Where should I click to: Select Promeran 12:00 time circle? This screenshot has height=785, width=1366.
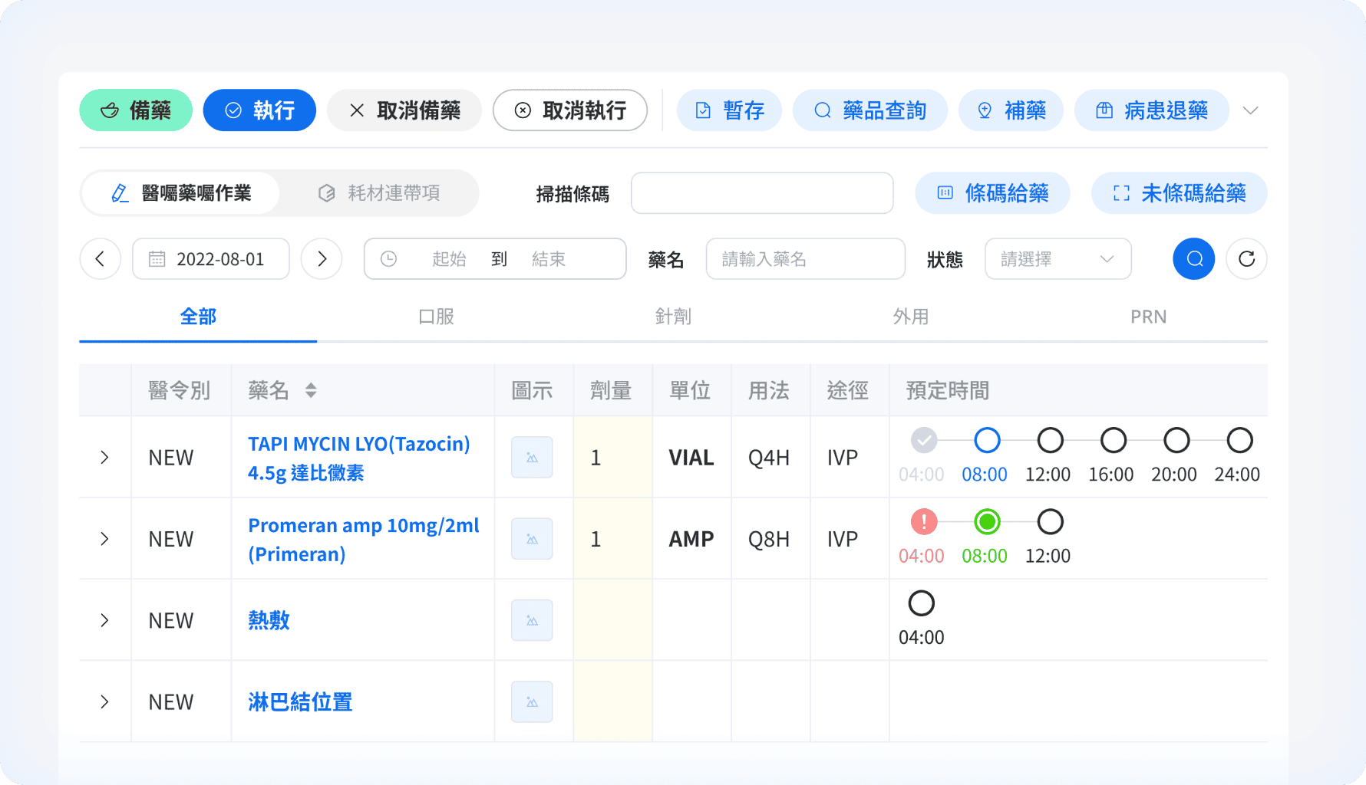[1050, 522]
